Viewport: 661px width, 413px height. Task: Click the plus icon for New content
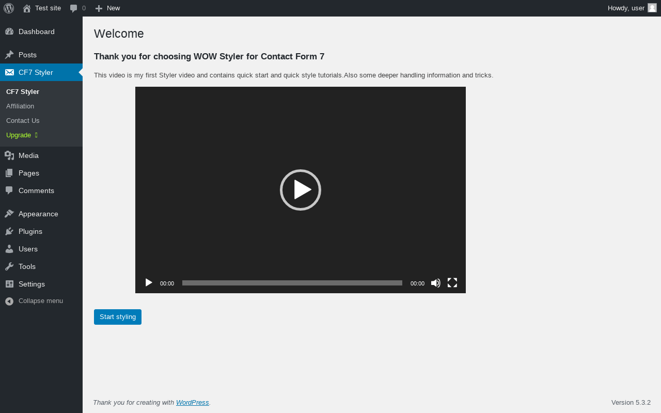point(99,8)
